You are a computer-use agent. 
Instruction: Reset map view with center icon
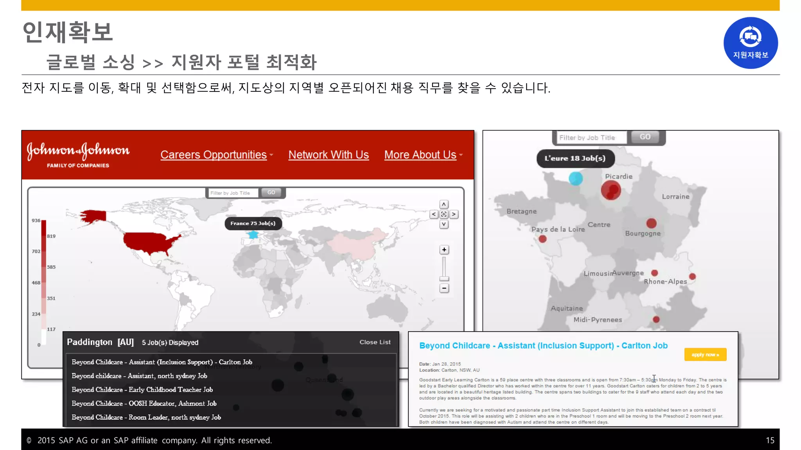444,214
